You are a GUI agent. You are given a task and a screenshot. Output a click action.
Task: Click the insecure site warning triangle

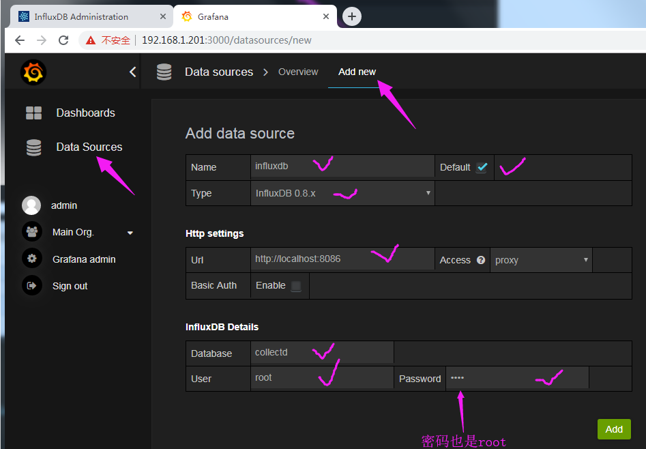pyautogui.click(x=91, y=40)
